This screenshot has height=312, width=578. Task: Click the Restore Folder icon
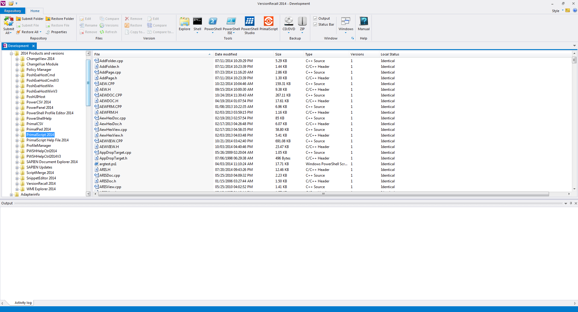point(48,19)
